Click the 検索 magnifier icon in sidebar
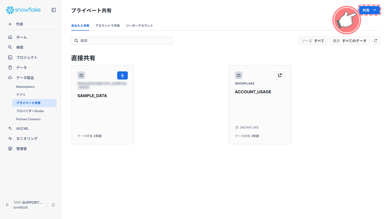This screenshot has width=390, height=219. 10,47
